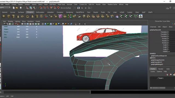Toggle select by object type mode
Viewport: 175px width, 98px height.
tap(31, 8)
